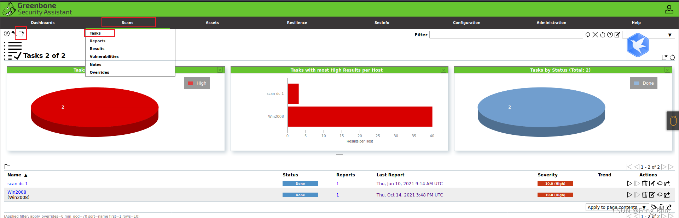
Task: Go to previous page above the table
Action: (637, 167)
